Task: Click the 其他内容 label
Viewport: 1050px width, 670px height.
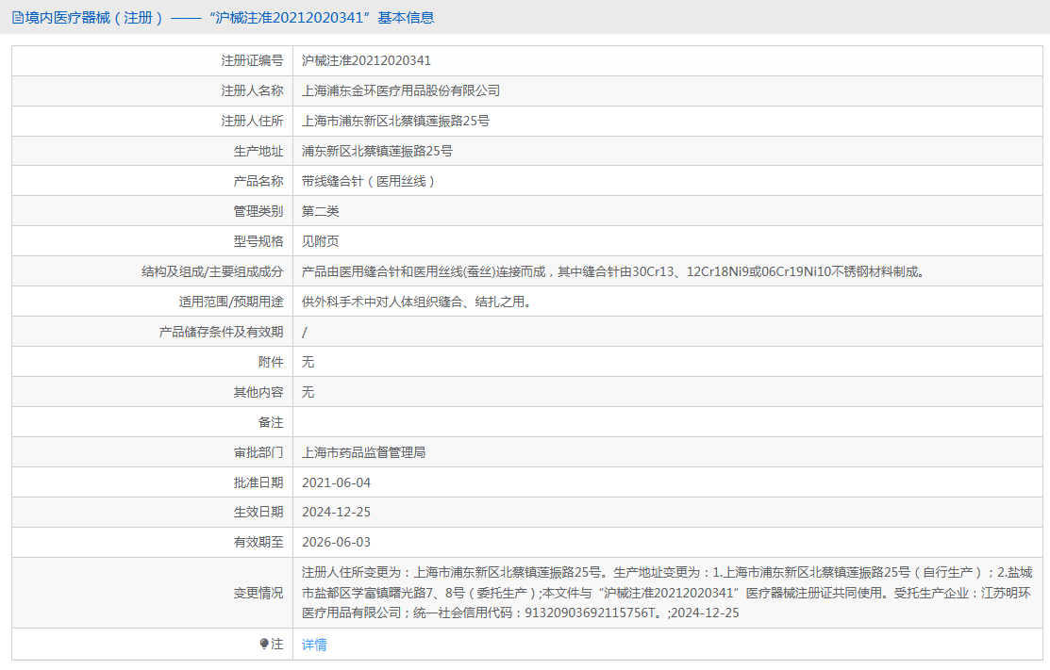Action: pos(258,392)
